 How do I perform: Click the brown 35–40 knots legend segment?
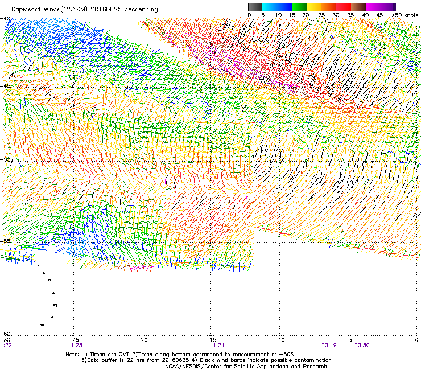358,7
